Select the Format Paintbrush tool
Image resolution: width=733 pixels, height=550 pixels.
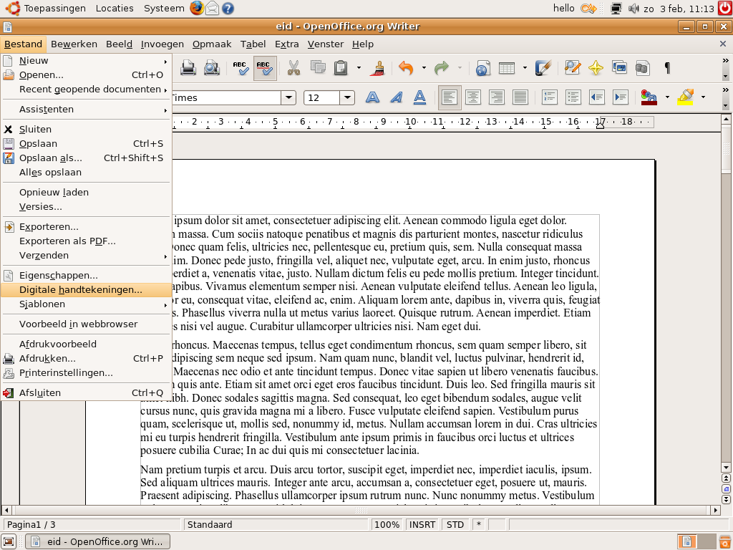coord(377,68)
